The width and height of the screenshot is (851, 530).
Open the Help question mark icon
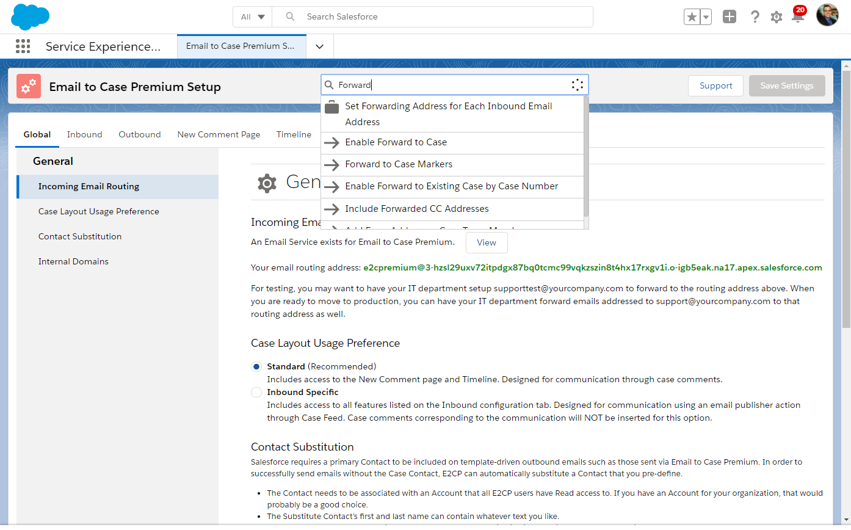(x=755, y=17)
